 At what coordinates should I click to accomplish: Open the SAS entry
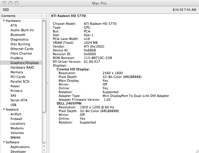click(13, 95)
